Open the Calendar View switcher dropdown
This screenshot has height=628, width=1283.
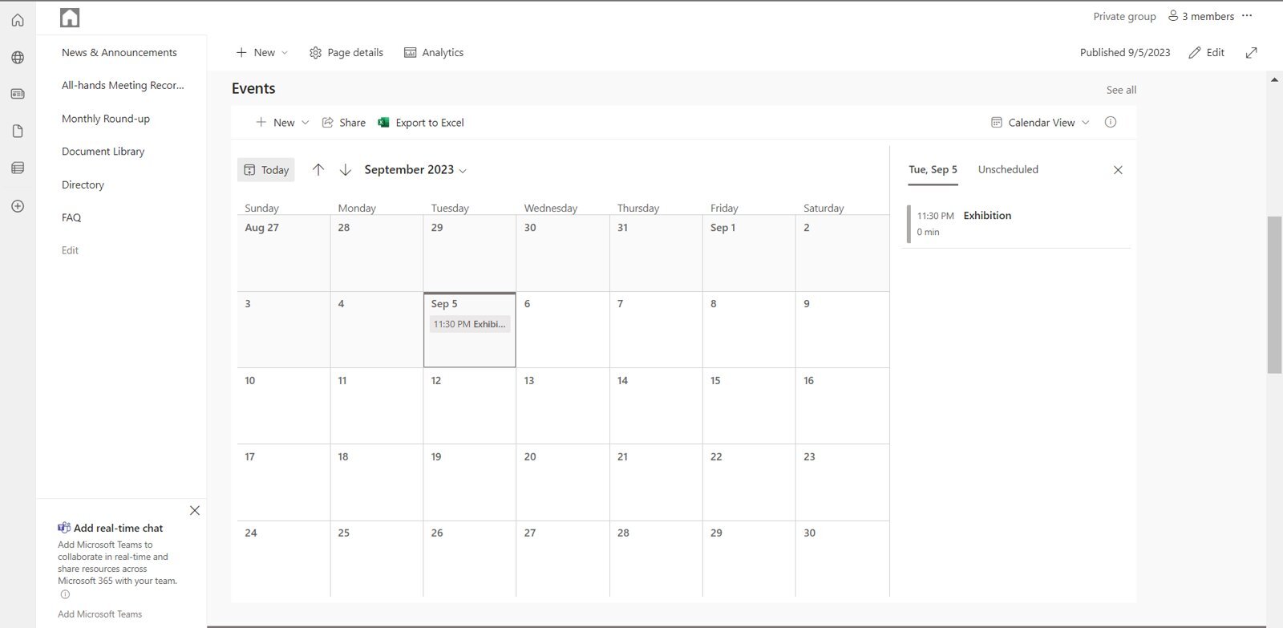click(x=1040, y=123)
